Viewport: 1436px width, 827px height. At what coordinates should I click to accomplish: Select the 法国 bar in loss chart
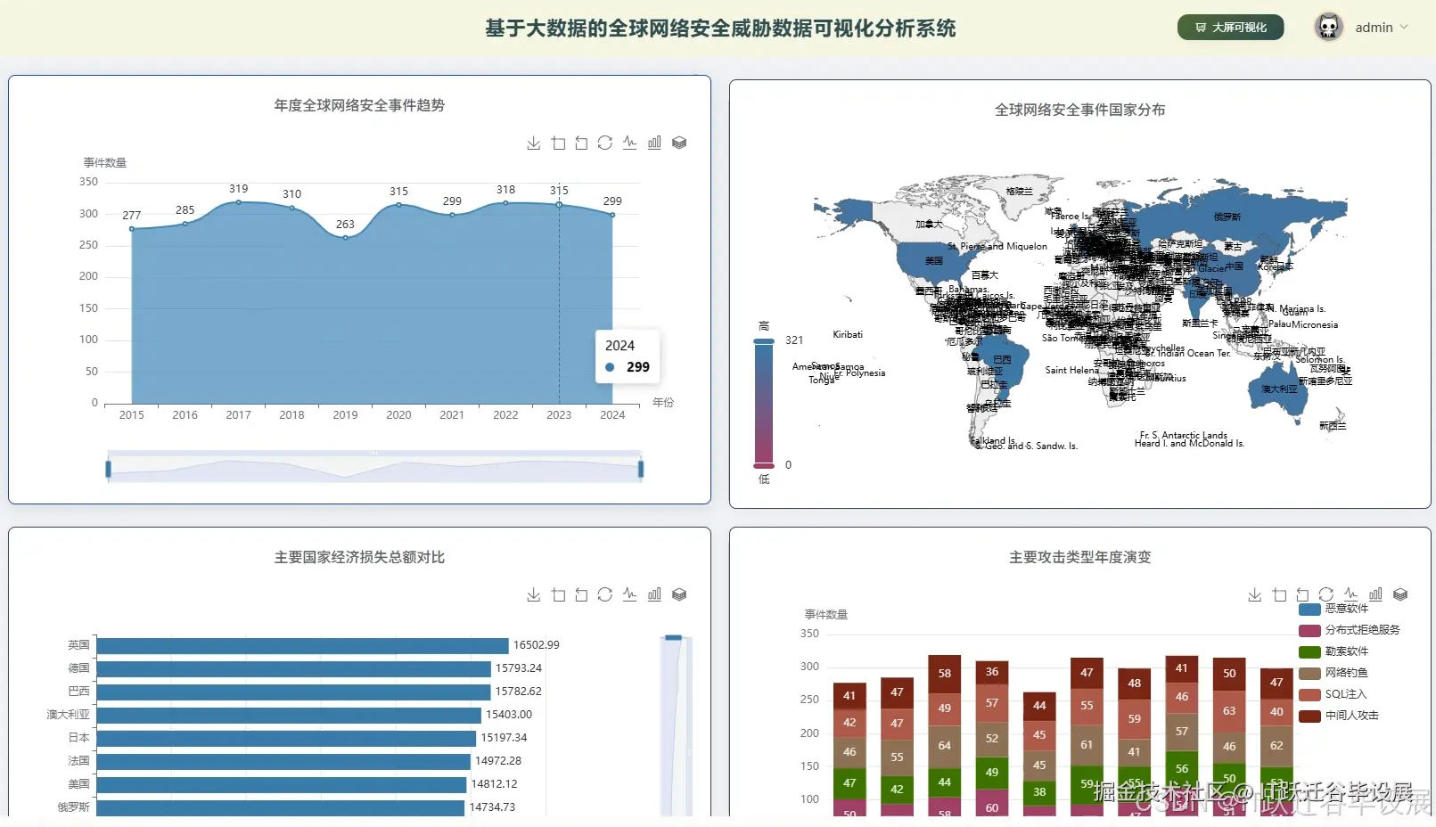point(284,761)
